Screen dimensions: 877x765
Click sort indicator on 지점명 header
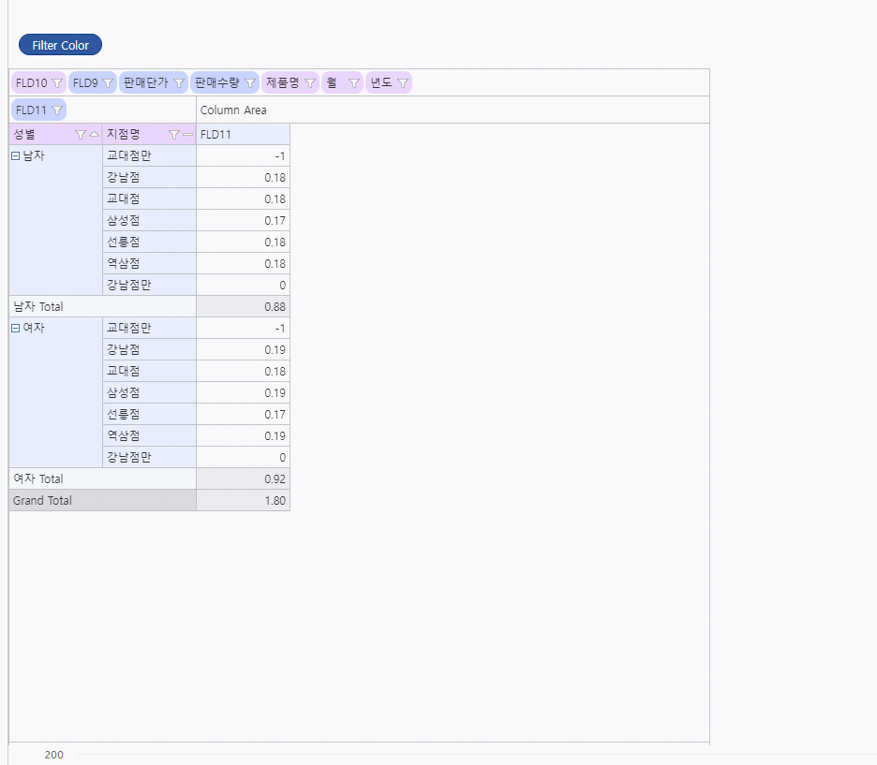point(188,135)
